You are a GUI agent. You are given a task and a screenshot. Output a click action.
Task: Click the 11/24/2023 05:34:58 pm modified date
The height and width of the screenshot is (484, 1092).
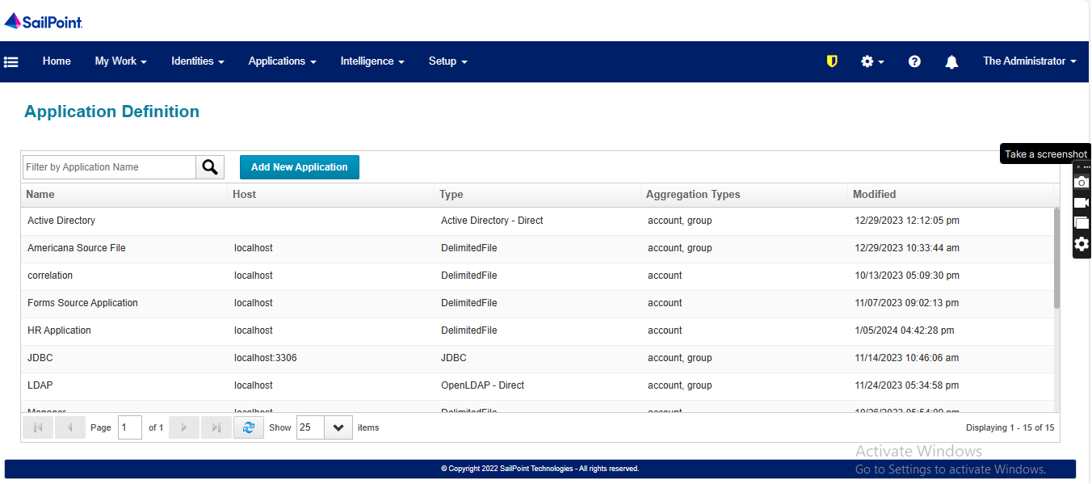click(x=907, y=385)
